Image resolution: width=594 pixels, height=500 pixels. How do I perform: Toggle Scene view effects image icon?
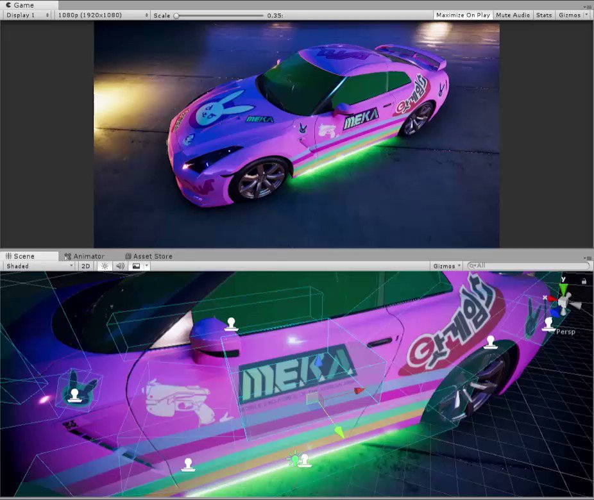tap(136, 266)
